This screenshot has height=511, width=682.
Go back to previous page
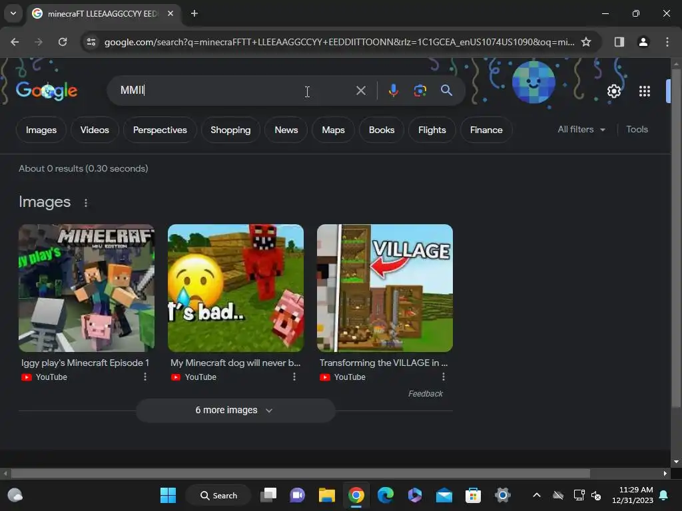point(15,42)
